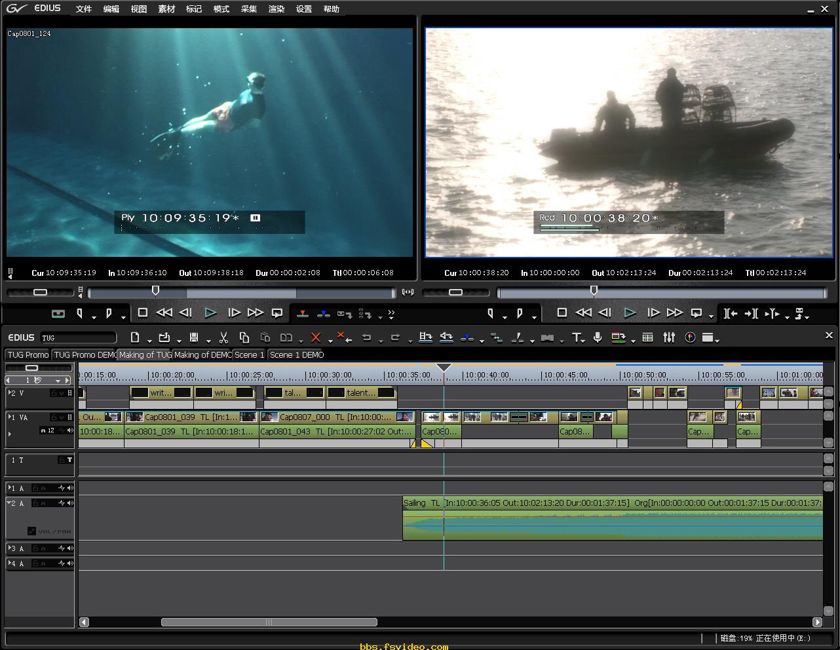Viewport: 840px width, 650px height.
Task: Click the Create Title T icon
Action: pos(576,337)
